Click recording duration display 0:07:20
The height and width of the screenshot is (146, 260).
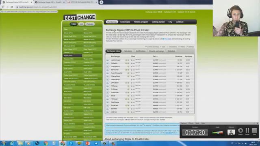pos(195,133)
